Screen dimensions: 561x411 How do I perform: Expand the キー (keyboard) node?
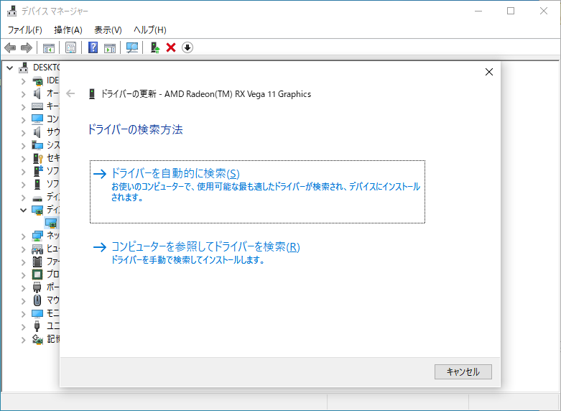pos(24,107)
